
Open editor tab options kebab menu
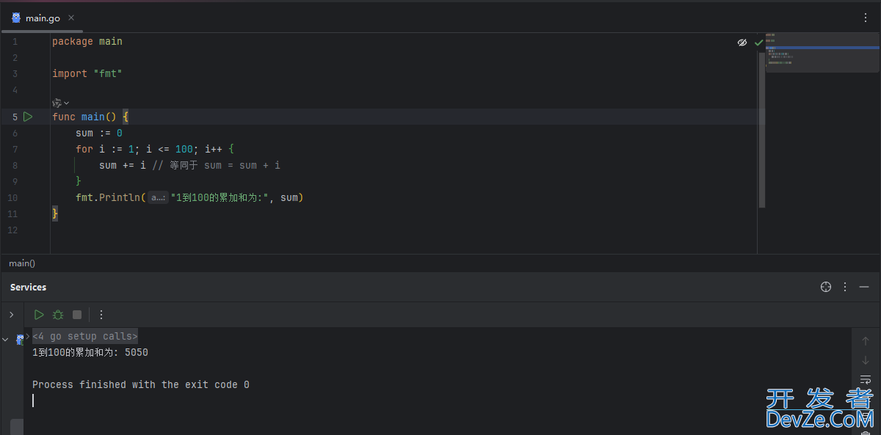coord(866,18)
